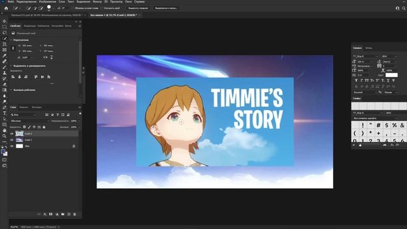Click the Слой 2 layer thumbnail
Screen dimensions: 407x229
[x=20, y=134]
